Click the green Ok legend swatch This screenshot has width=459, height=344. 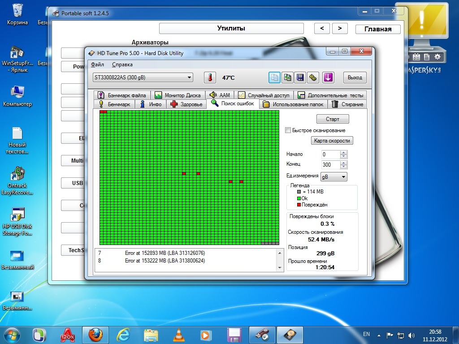(299, 198)
